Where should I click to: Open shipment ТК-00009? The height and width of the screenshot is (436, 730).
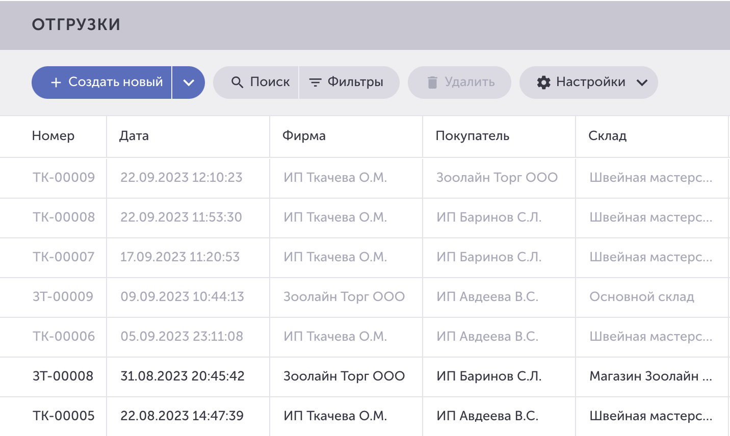[64, 177]
